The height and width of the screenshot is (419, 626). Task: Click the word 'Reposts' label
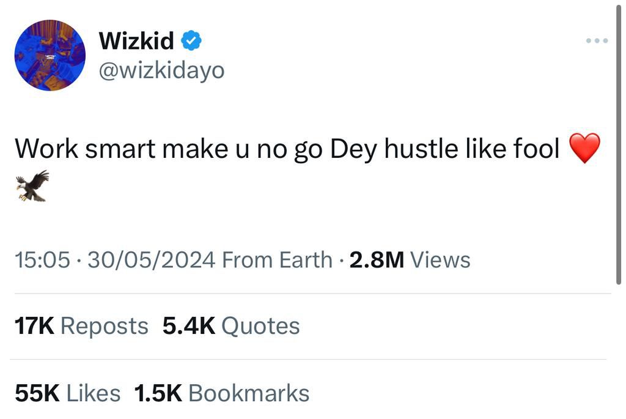tap(104, 325)
